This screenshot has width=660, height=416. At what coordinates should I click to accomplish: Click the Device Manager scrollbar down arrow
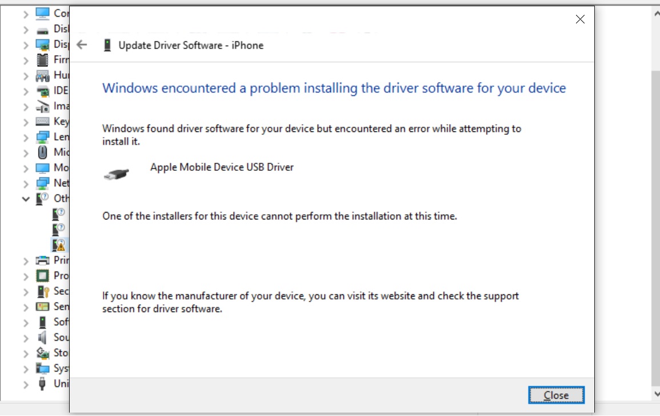pos(656,394)
